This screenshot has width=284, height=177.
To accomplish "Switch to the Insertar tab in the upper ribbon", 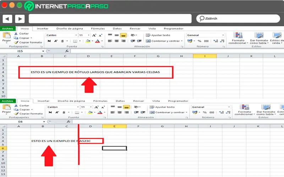I will click(43, 29).
